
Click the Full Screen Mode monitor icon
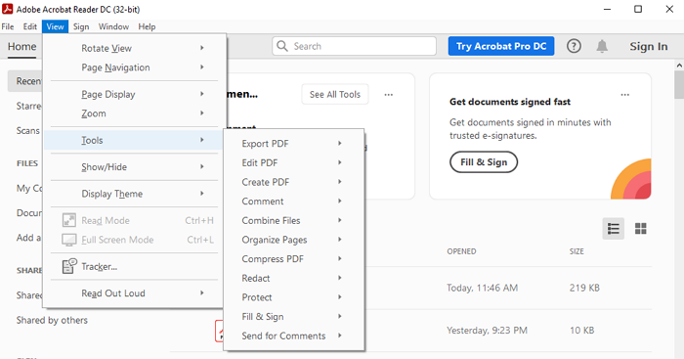pyautogui.click(x=69, y=240)
